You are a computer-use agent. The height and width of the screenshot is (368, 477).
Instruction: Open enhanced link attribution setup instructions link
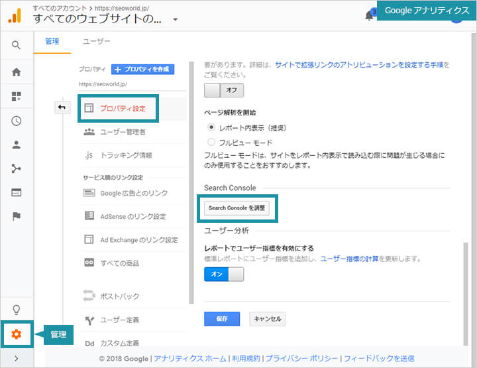click(359, 65)
